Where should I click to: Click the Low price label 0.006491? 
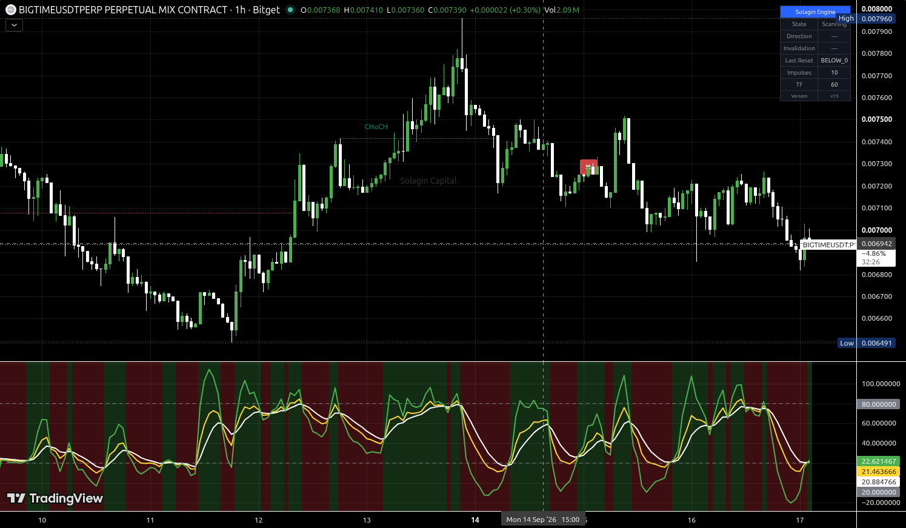pyautogui.click(x=876, y=343)
